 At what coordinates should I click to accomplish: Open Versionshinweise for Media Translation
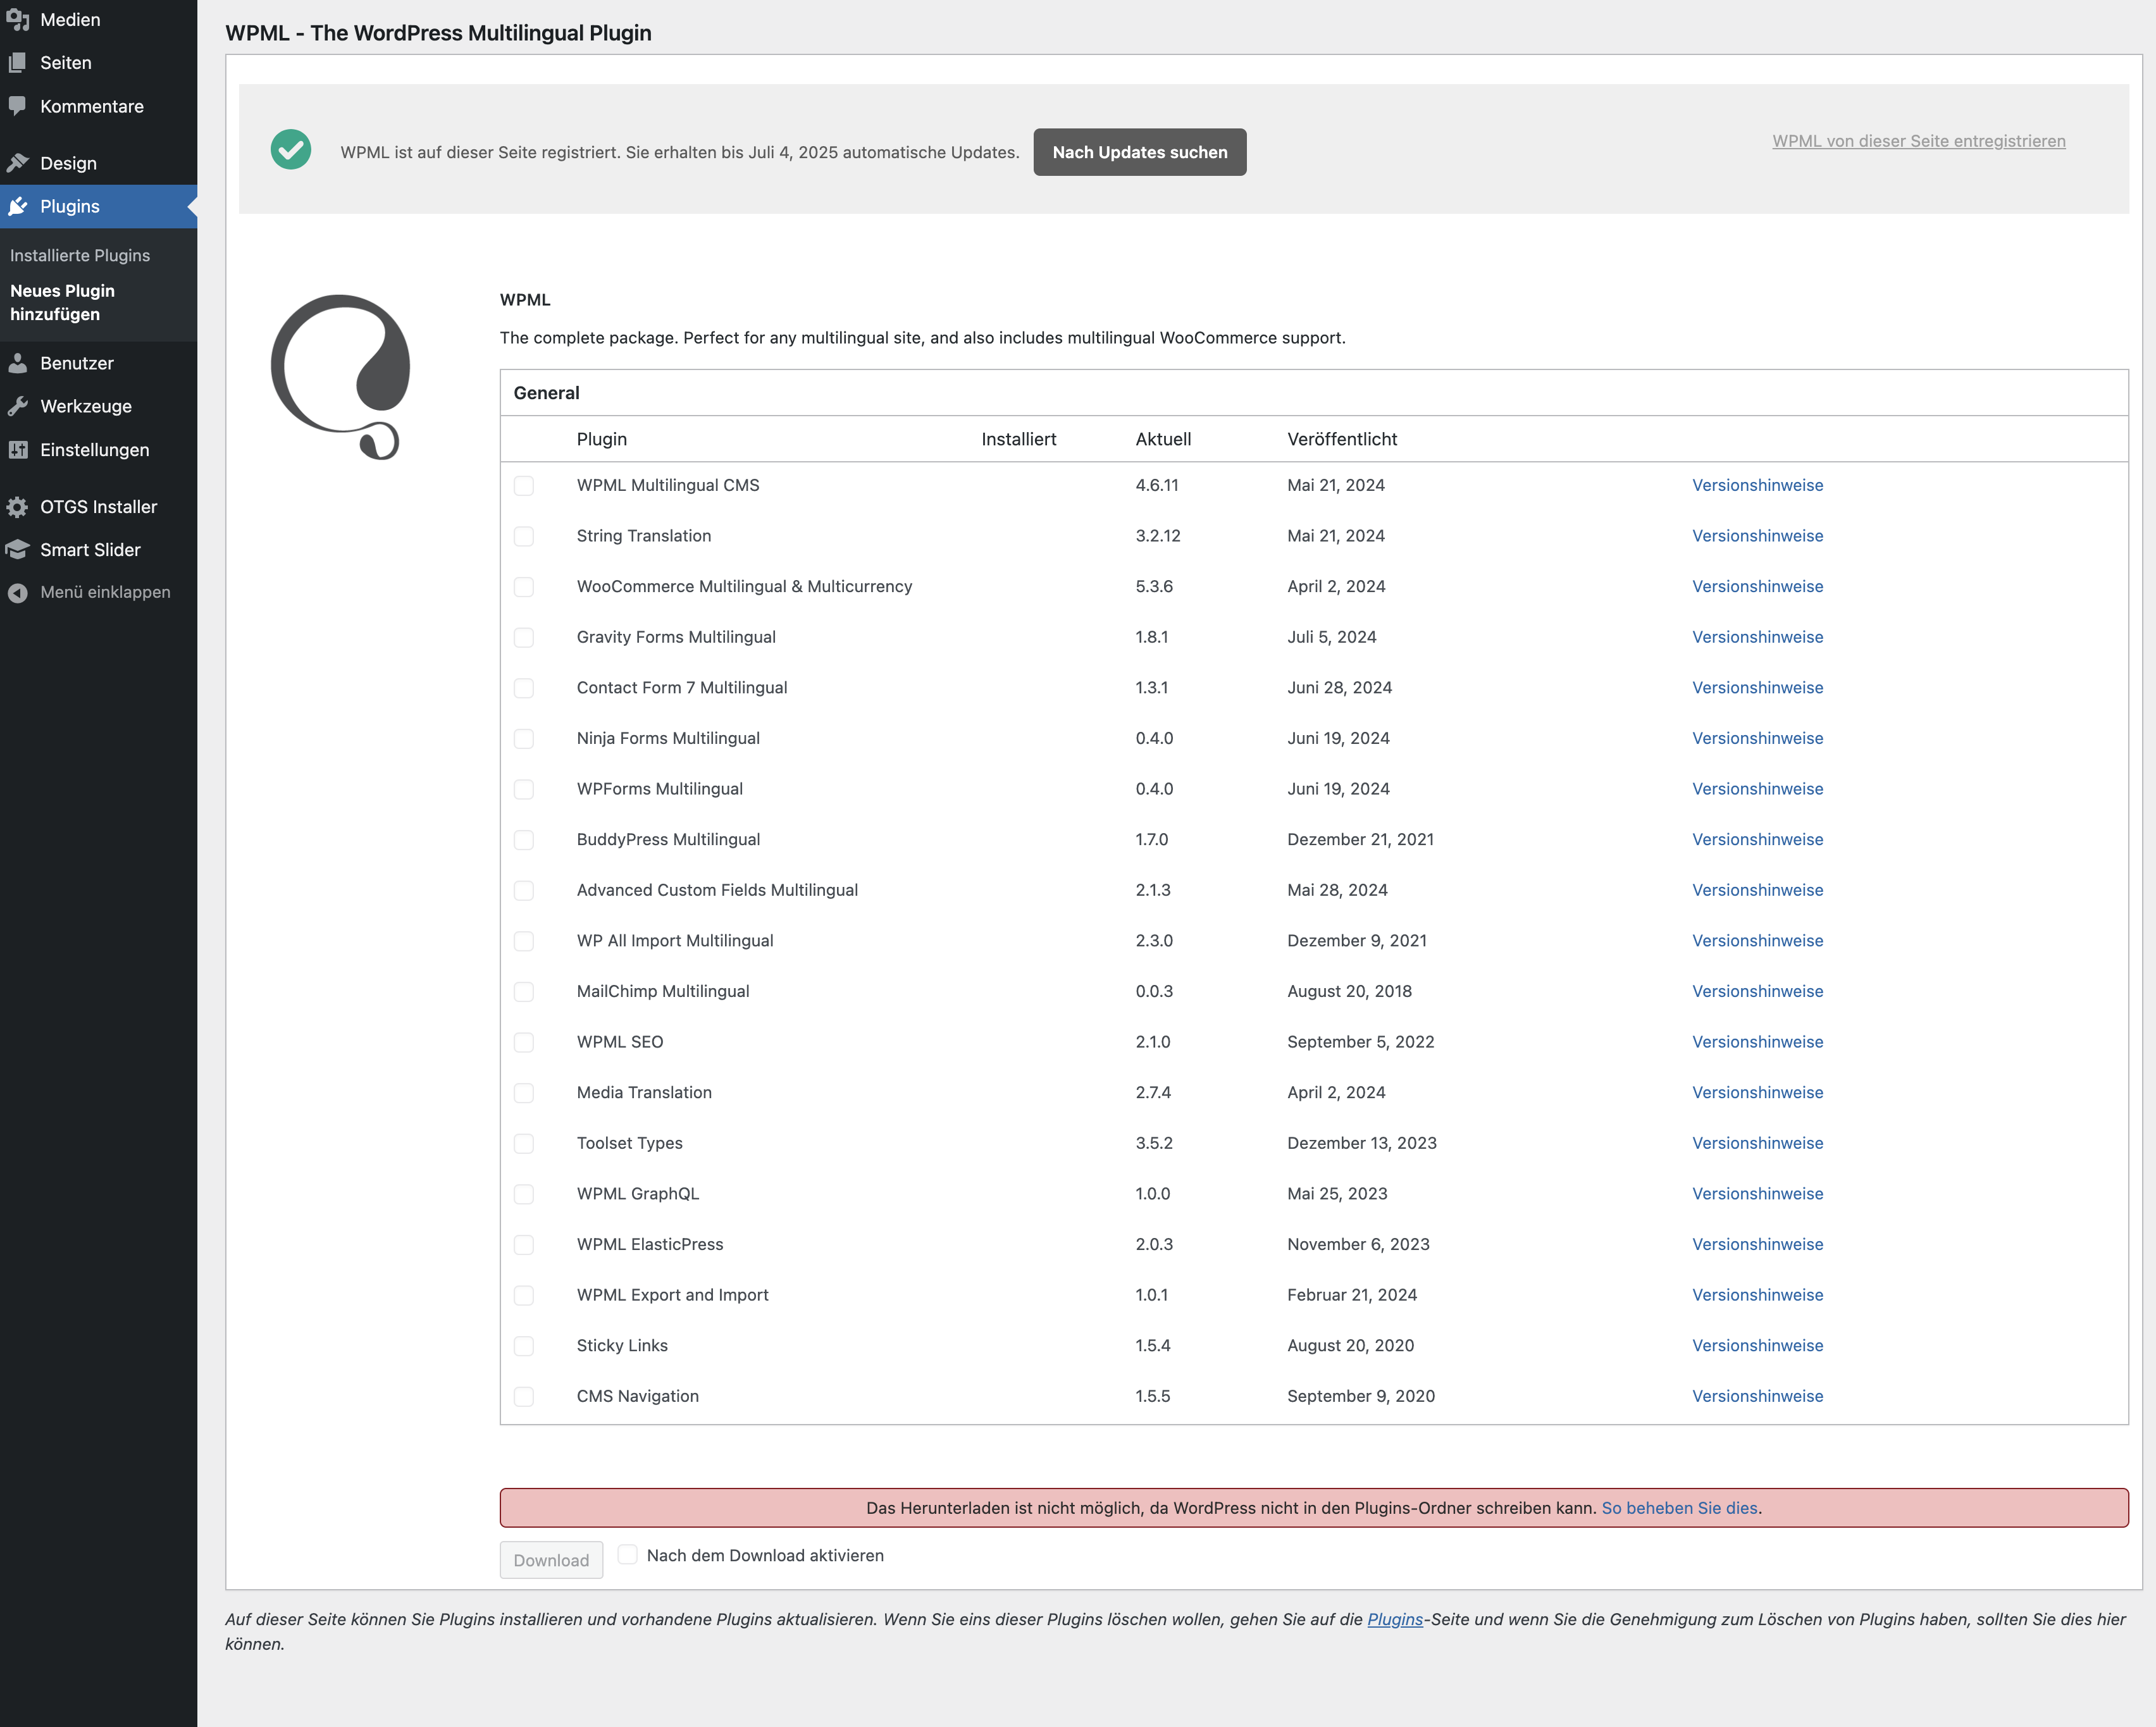click(x=1757, y=1093)
